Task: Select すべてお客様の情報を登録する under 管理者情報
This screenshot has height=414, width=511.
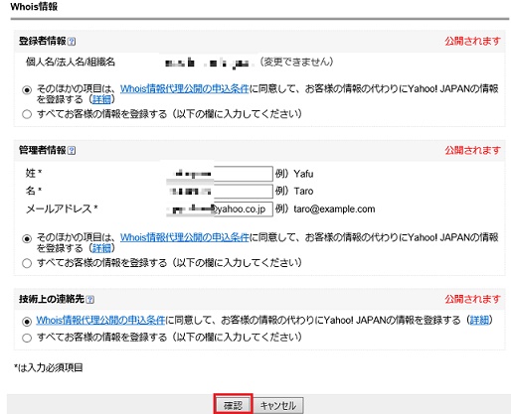Action: click(x=27, y=263)
